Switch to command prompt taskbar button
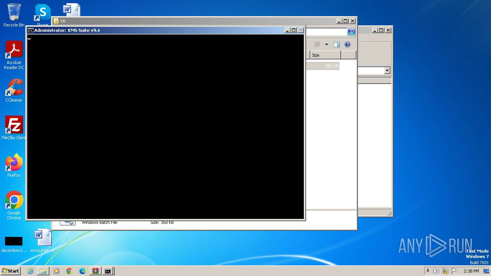Viewport: 491px width, 276px height. pos(108,271)
